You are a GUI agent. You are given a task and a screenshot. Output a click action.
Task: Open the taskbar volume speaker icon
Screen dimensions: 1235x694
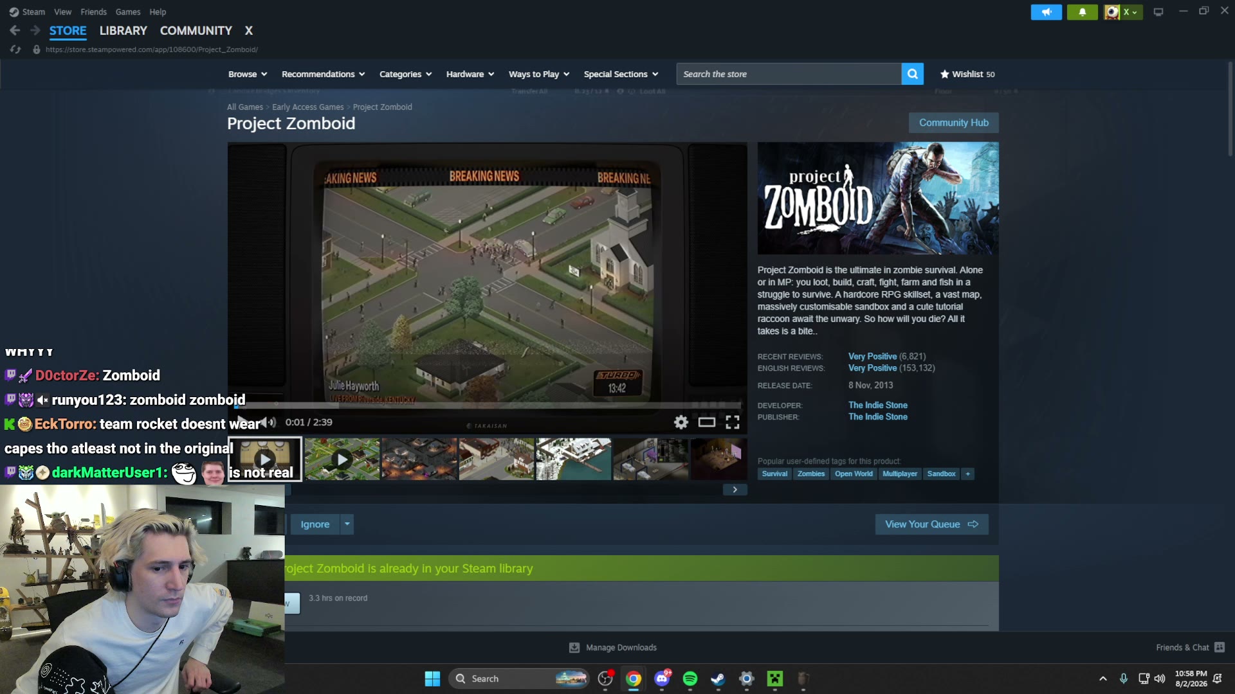1160,679
